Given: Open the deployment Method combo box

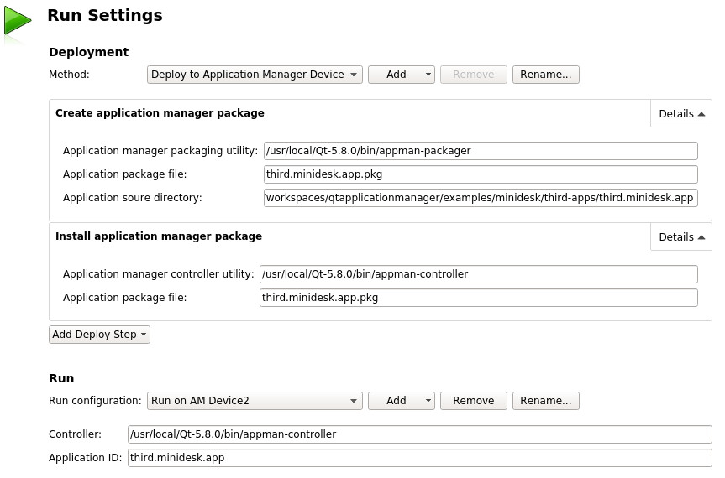Looking at the screenshot, I should pyautogui.click(x=255, y=75).
